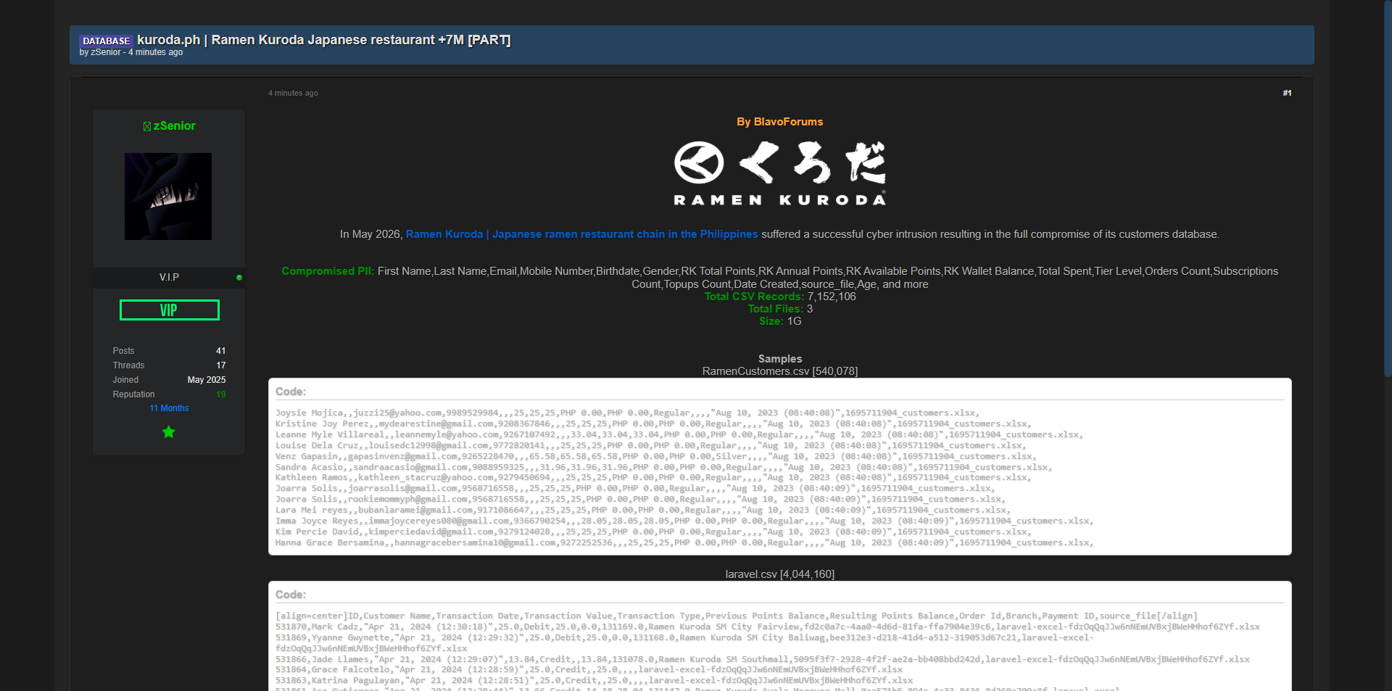Open zSenior's avatar image
The height and width of the screenshot is (691, 1392).
(168, 196)
